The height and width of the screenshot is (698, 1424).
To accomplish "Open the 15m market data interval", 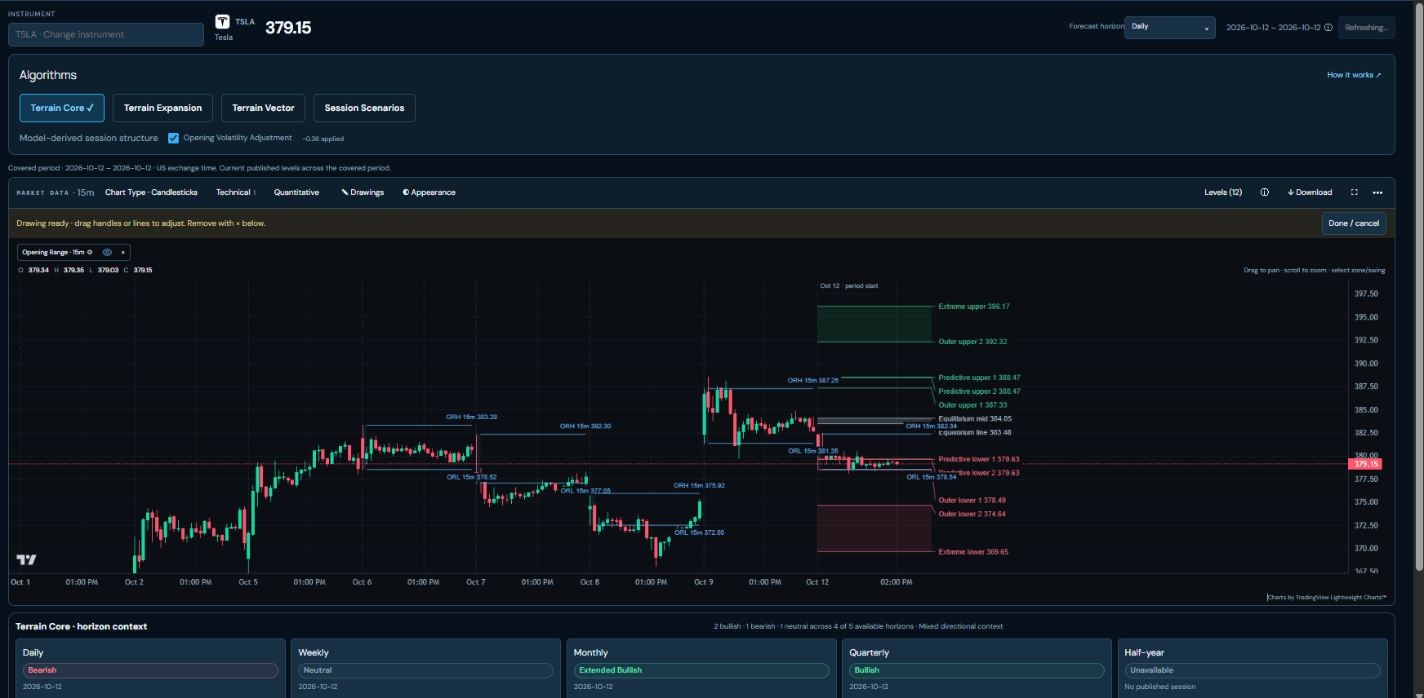I will 86,192.
